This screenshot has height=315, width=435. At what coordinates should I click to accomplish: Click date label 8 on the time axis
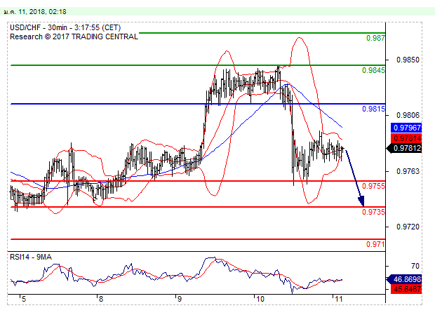101,299
